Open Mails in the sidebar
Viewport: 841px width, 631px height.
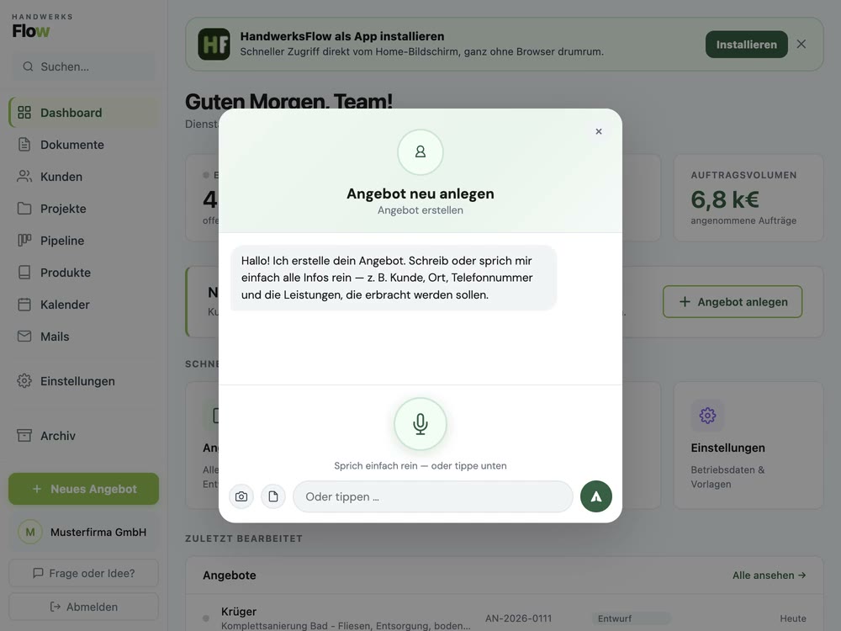[83, 337]
